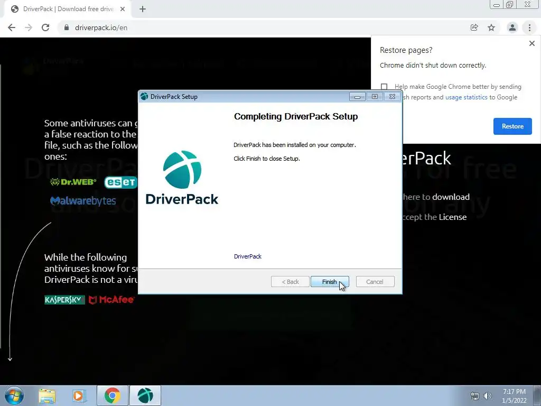Click the Restore button in Chrome popup
Viewport: 541px width, 406px height.
(512, 126)
